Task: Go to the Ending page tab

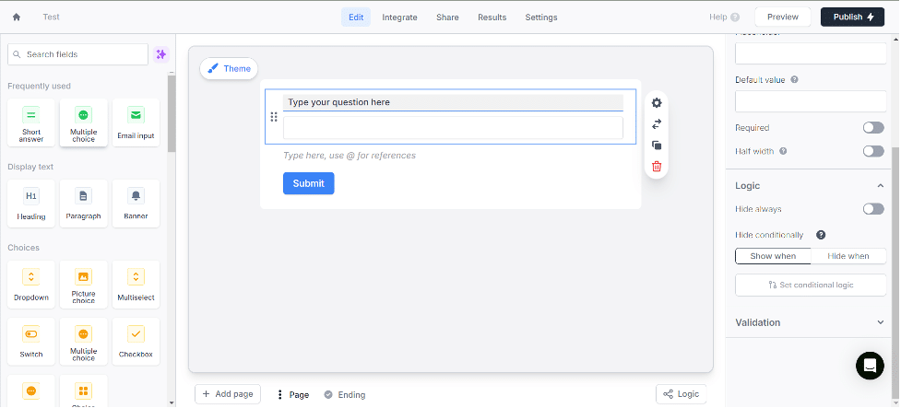Action: (x=345, y=395)
